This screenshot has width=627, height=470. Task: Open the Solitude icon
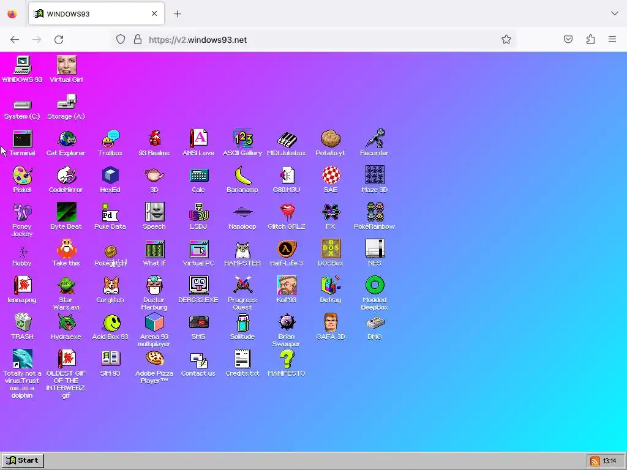(x=242, y=322)
